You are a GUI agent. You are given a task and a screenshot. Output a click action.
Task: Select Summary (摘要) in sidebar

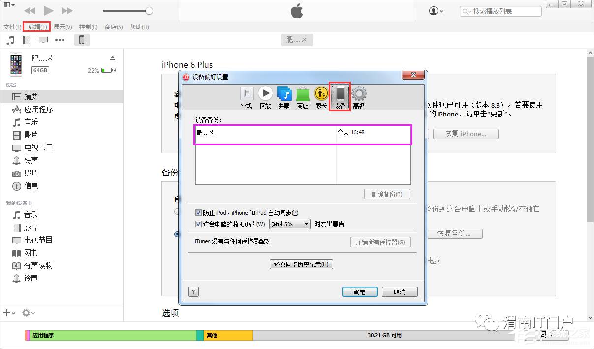point(62,97)
